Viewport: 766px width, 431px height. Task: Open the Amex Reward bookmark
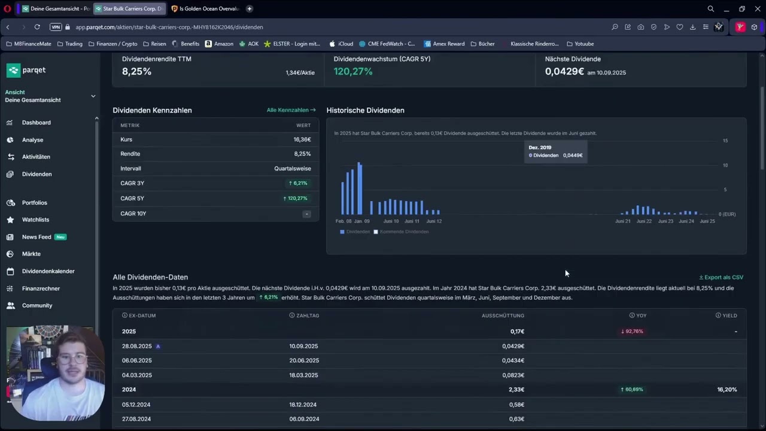444,44
